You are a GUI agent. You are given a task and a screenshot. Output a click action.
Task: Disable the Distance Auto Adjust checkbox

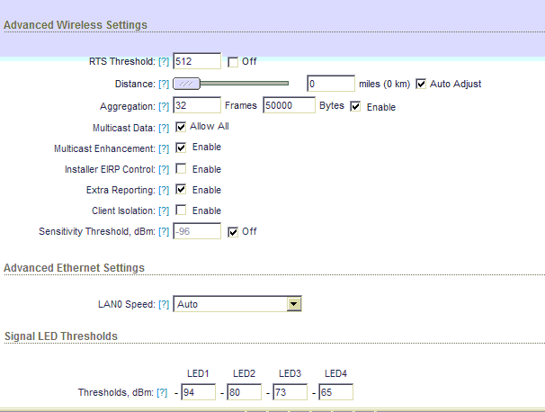pos(421,84)
